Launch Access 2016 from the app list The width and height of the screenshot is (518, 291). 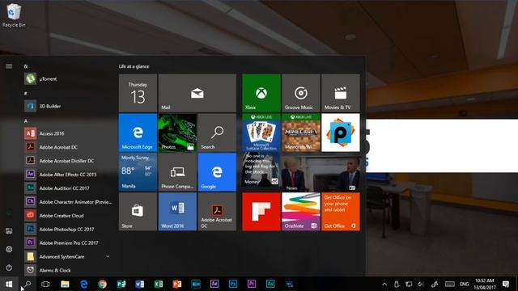(x=68, y=133)
